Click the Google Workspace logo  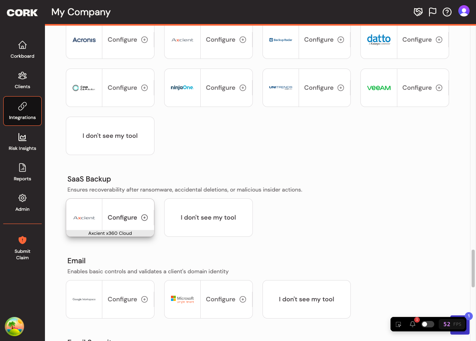(84, 299)
